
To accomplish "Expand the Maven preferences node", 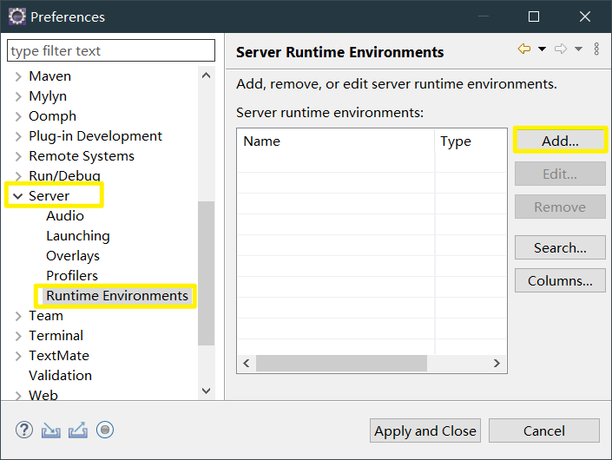I will click(x=17, y=76).
